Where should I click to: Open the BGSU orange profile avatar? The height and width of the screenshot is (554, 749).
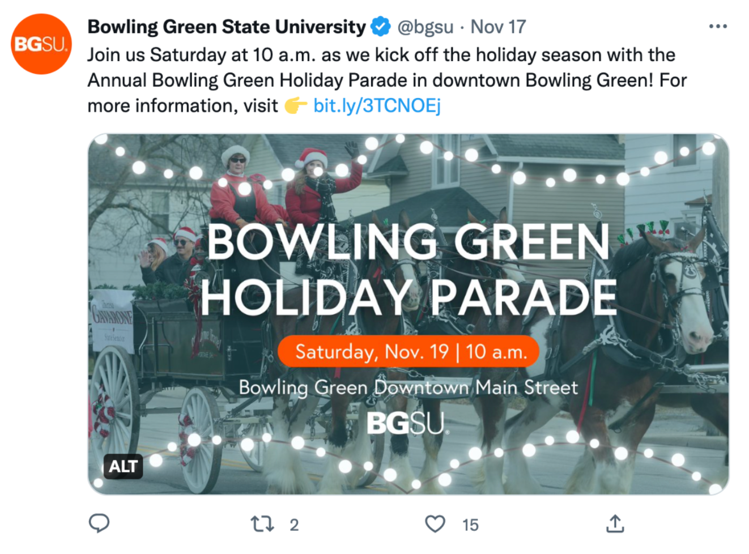pos(41,44)
